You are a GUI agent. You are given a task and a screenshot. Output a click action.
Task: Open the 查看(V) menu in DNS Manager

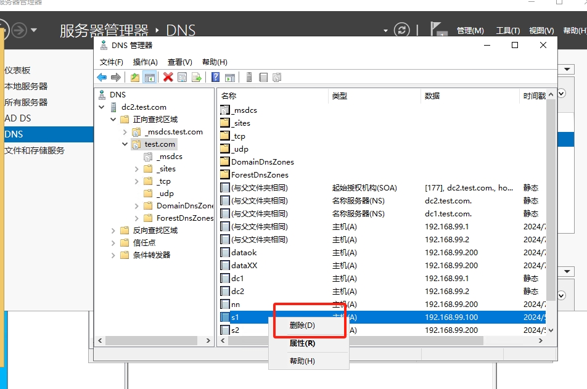[179, 62]
